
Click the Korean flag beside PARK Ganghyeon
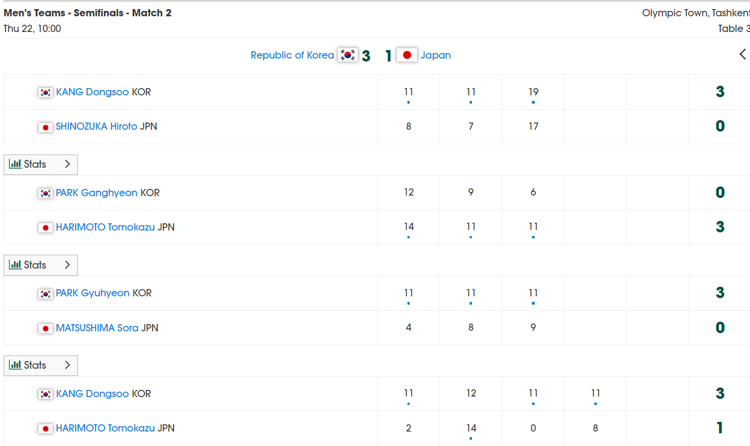45,193
